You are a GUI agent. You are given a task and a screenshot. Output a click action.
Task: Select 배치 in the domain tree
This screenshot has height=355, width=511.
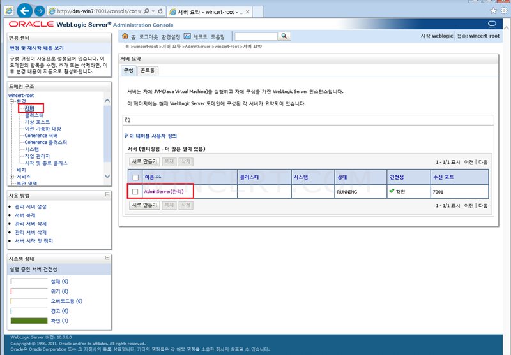(21, 170)
